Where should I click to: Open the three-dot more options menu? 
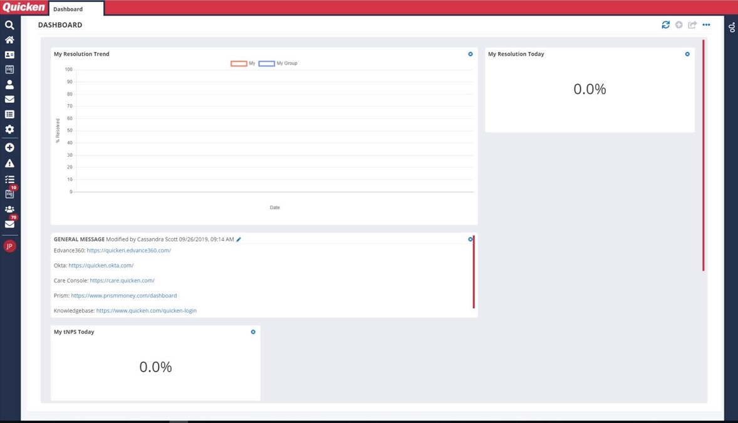(706, 25)
